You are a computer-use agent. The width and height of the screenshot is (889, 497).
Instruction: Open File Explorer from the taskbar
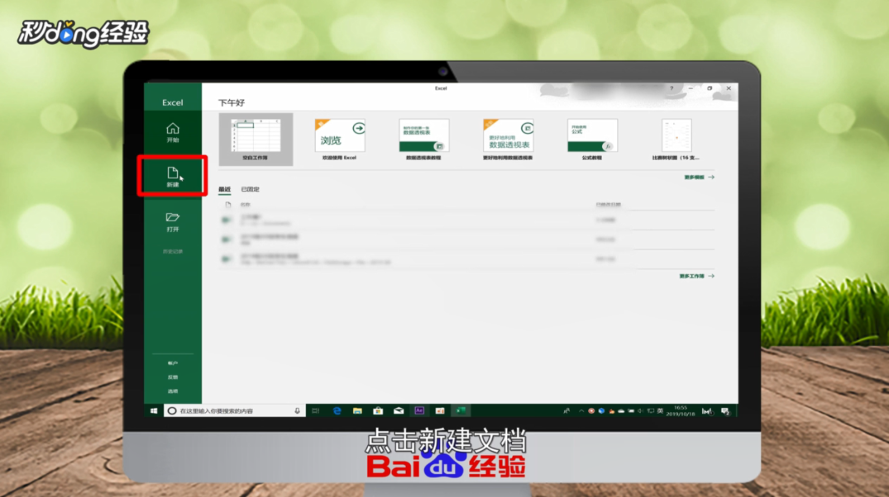tap(357, 411)
